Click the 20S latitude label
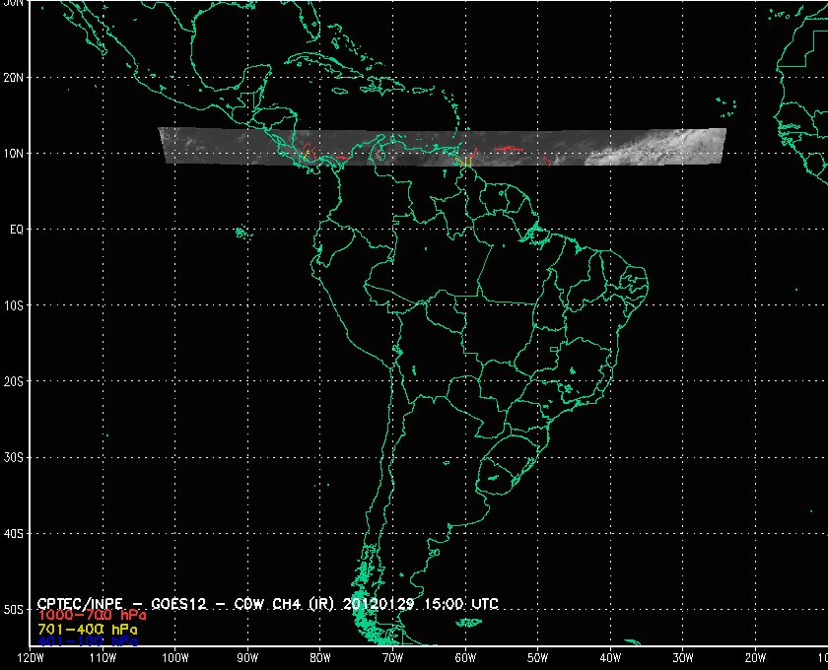This screenshot has height=670, width=828. point(13,381)
